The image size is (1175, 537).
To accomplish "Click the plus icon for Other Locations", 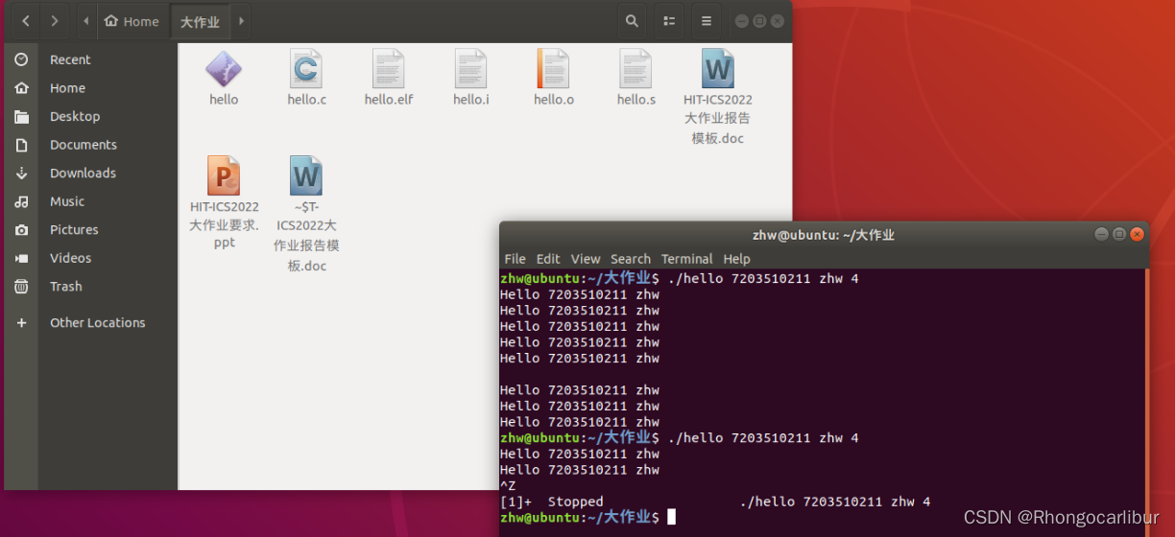I will coord(21,323).
